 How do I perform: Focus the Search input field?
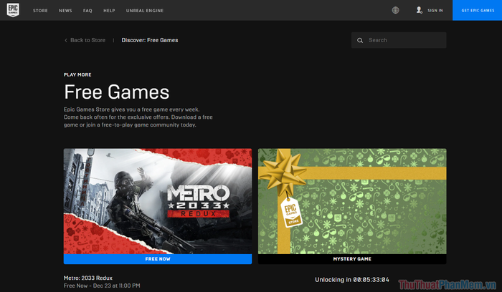coord(399,40)
